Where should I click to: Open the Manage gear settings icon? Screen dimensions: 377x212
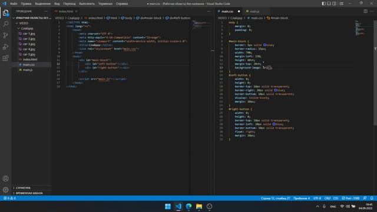tap(5, 190)
